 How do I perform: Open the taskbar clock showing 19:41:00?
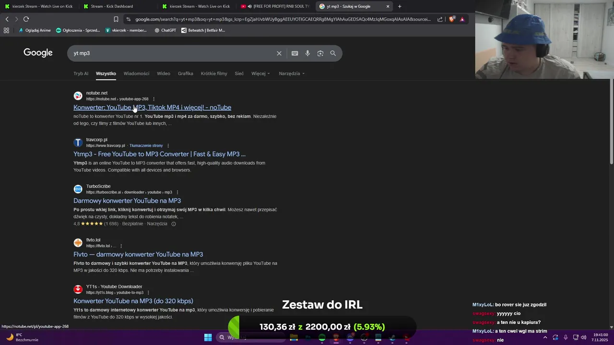click(601, 337)
